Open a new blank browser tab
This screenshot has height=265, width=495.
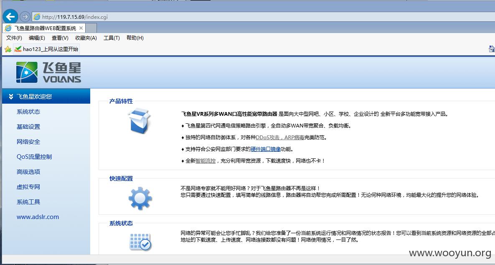pyautogui.click(x=91, y=28)
